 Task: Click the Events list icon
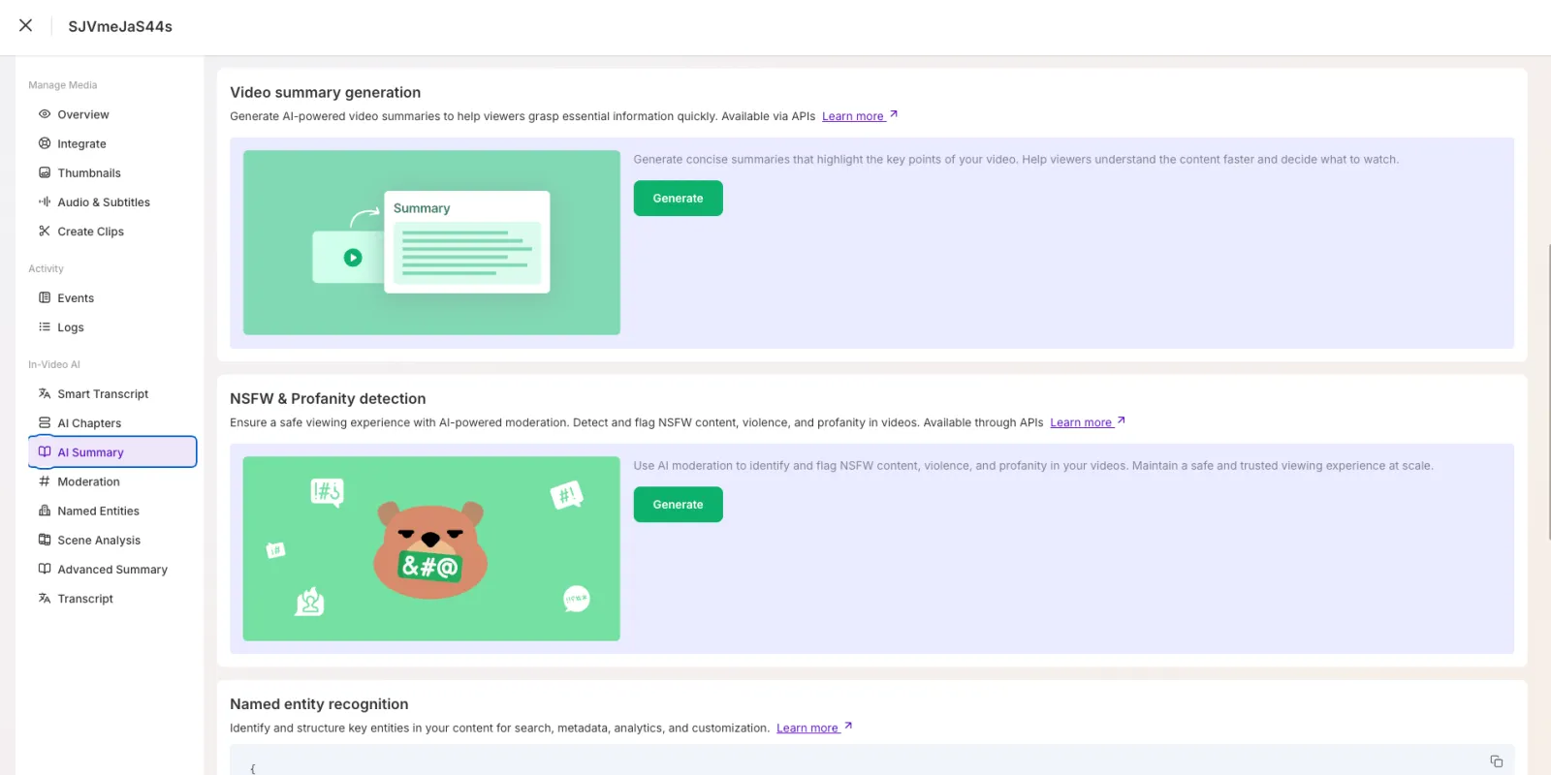coord(45,297)
